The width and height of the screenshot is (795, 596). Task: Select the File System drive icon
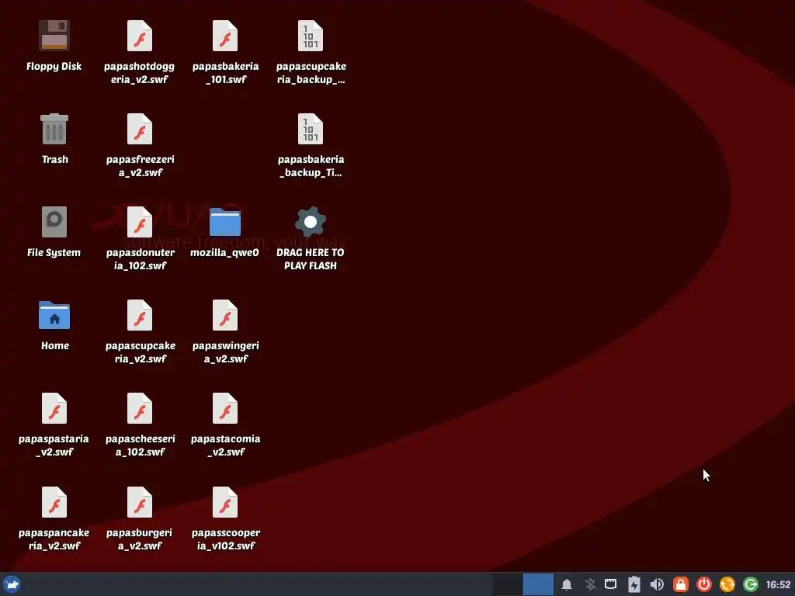coord(54,222)
